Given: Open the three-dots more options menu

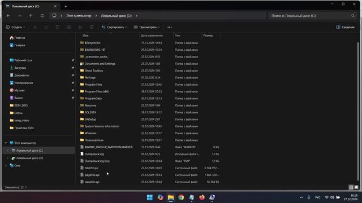Looking at the screenshot, I should (x=170, y=27).
